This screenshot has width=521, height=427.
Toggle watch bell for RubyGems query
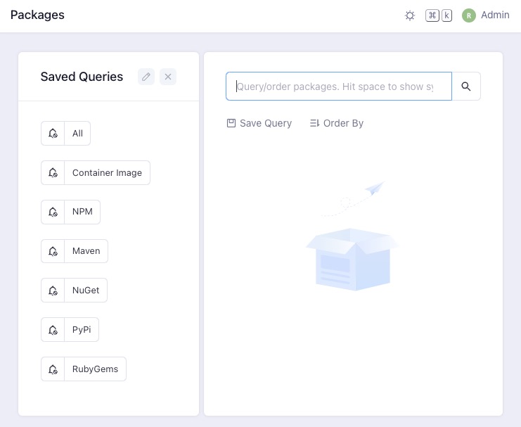53,369
